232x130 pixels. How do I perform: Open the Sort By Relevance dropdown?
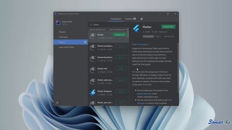[x=119, y=30]
